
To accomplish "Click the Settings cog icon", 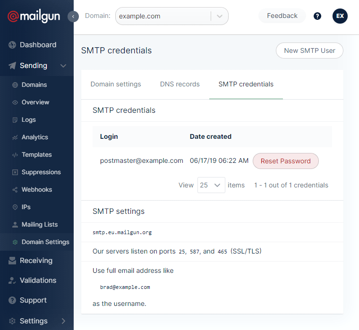I will tap(12, 321).
